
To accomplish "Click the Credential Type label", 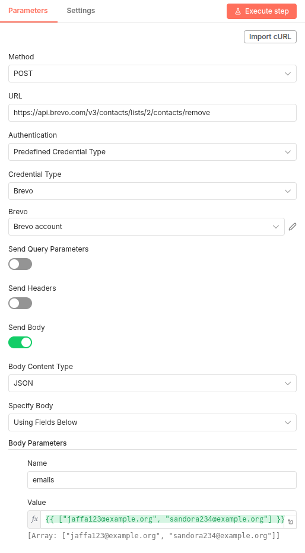I will click(x=35, y=174).
